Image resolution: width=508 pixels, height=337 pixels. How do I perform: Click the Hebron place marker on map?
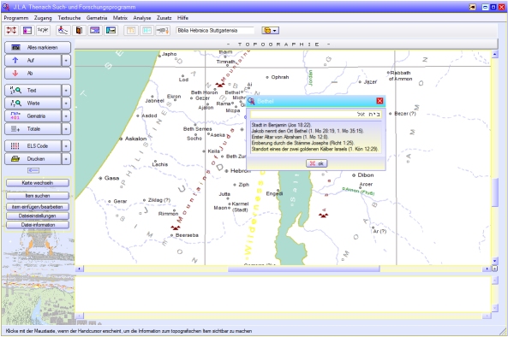click(x=226, y=171)
